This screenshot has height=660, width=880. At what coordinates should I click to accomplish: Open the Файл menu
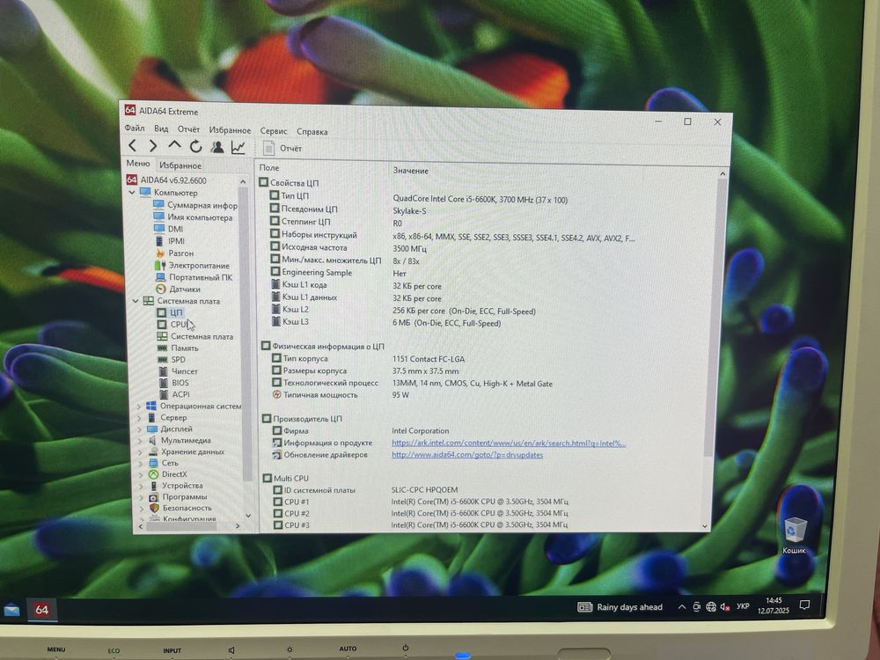pos(135,128)
